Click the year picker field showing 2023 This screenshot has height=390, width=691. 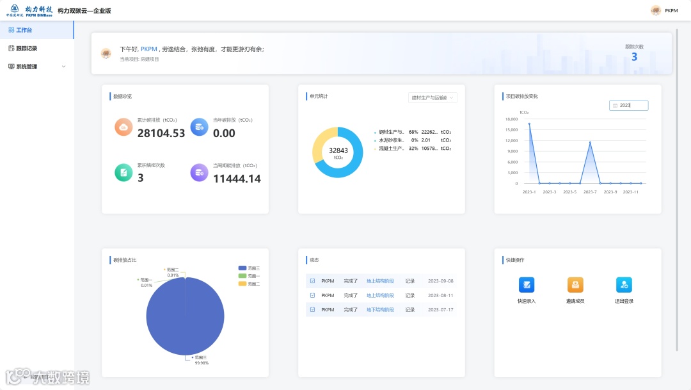[628, 106]
